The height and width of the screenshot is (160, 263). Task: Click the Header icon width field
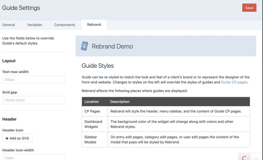tap(34, 157)
